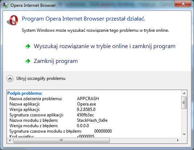Select the Zamknij program option

tap(56, 61)
